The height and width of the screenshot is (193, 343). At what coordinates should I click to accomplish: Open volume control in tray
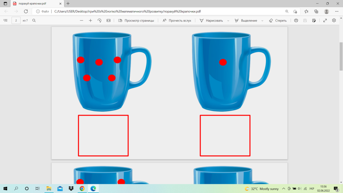coord(300,189)
